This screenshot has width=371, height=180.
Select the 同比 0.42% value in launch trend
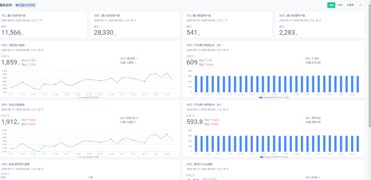29,124
